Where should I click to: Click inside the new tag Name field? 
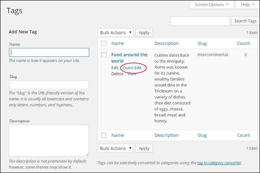[x=49, y=52]
